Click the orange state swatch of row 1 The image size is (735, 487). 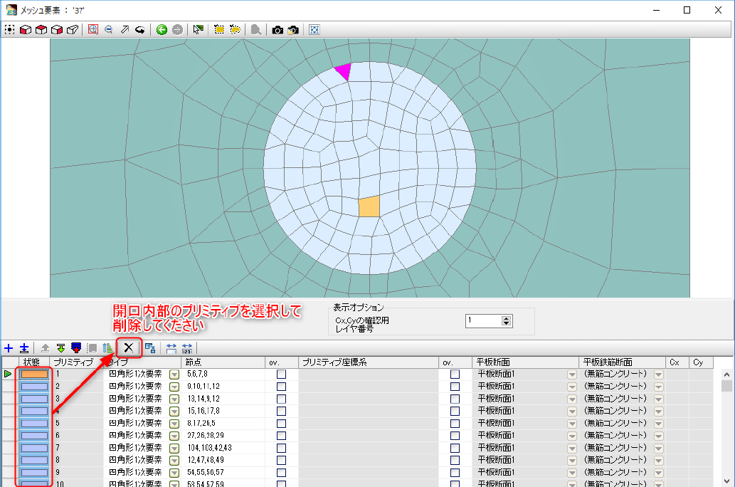pyautogui.click(x=34, y=374)
